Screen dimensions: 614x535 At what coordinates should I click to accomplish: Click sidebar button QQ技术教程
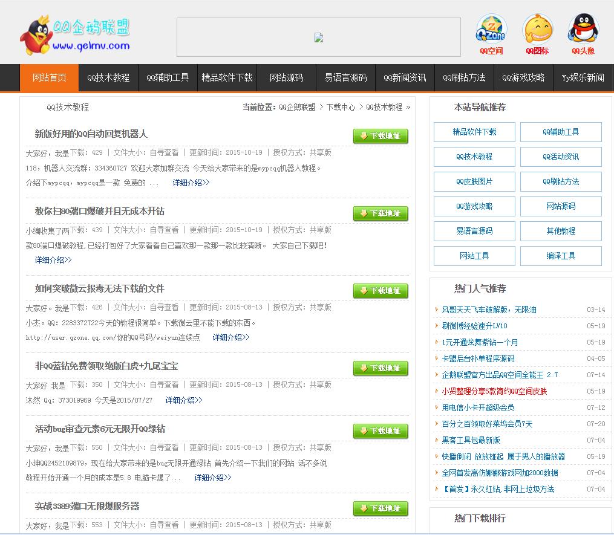[475, 157]
